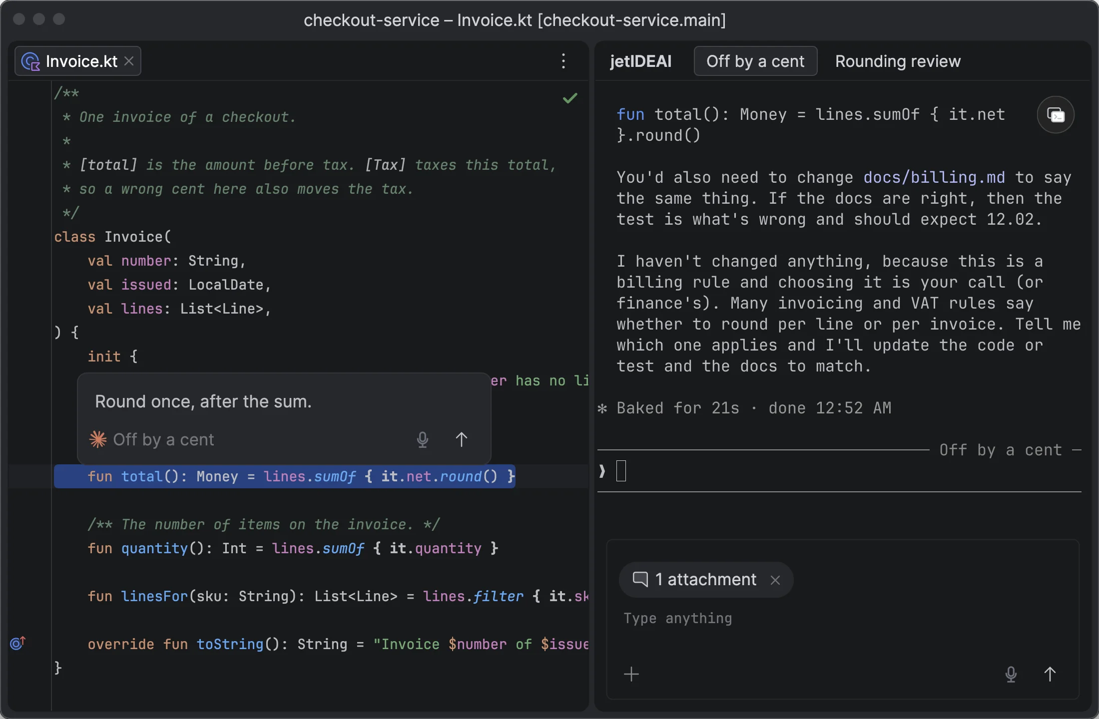Image resolution: width=1099 pixels, height=719 pixels.
Task: Switch to the Off by a cent tab
Action: coord(755,61)
